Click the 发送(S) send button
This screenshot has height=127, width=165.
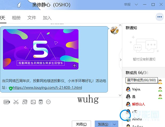[103, 124]
